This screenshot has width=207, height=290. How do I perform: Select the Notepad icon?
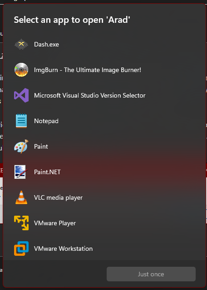(21, 121)
